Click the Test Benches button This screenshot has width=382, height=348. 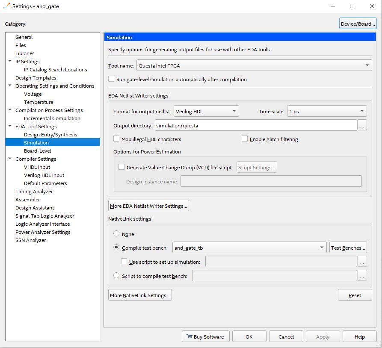348,248
